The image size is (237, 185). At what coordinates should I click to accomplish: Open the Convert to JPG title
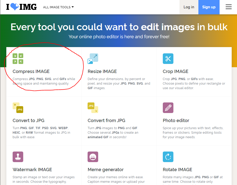(29, 121)
